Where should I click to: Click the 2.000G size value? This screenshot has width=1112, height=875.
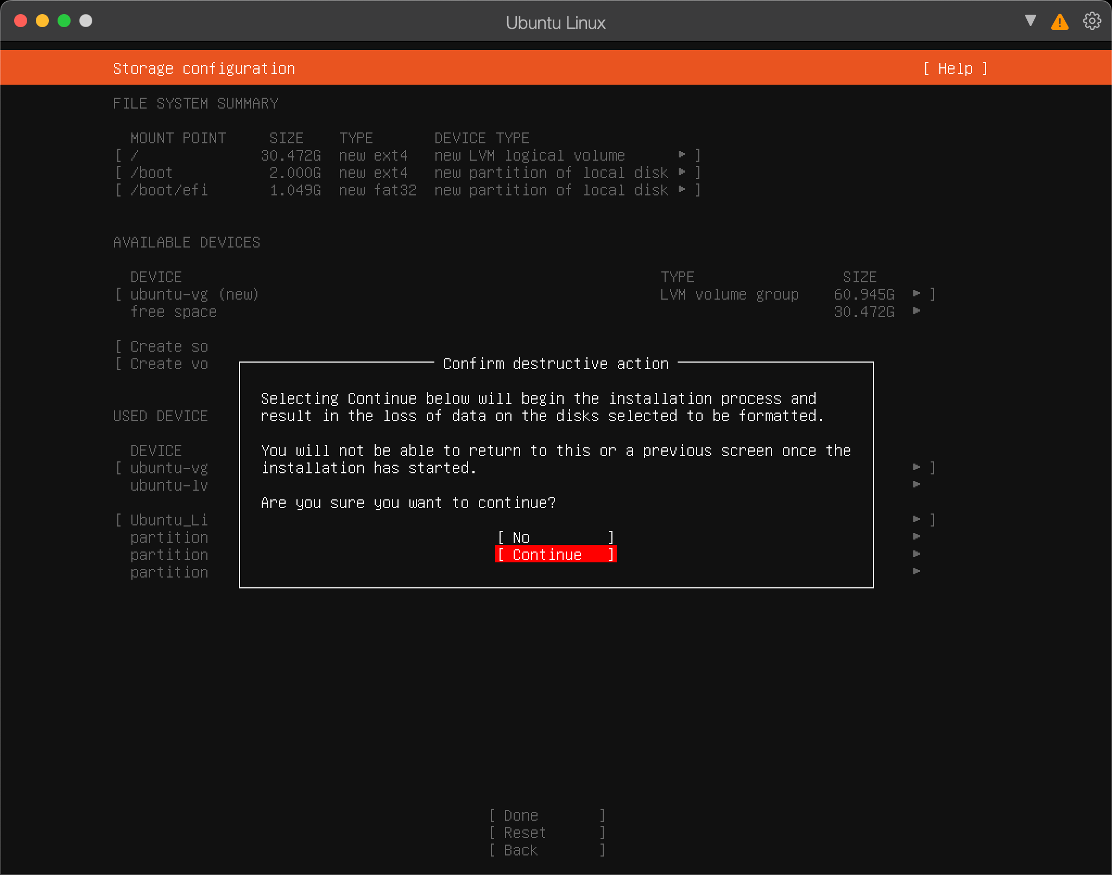[x=295, y=173]
